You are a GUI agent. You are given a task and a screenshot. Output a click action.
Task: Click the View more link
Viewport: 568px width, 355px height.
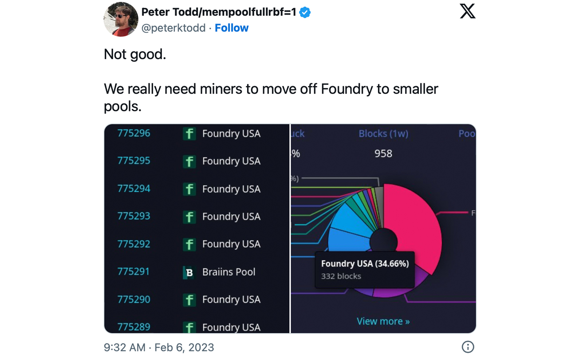383,321
